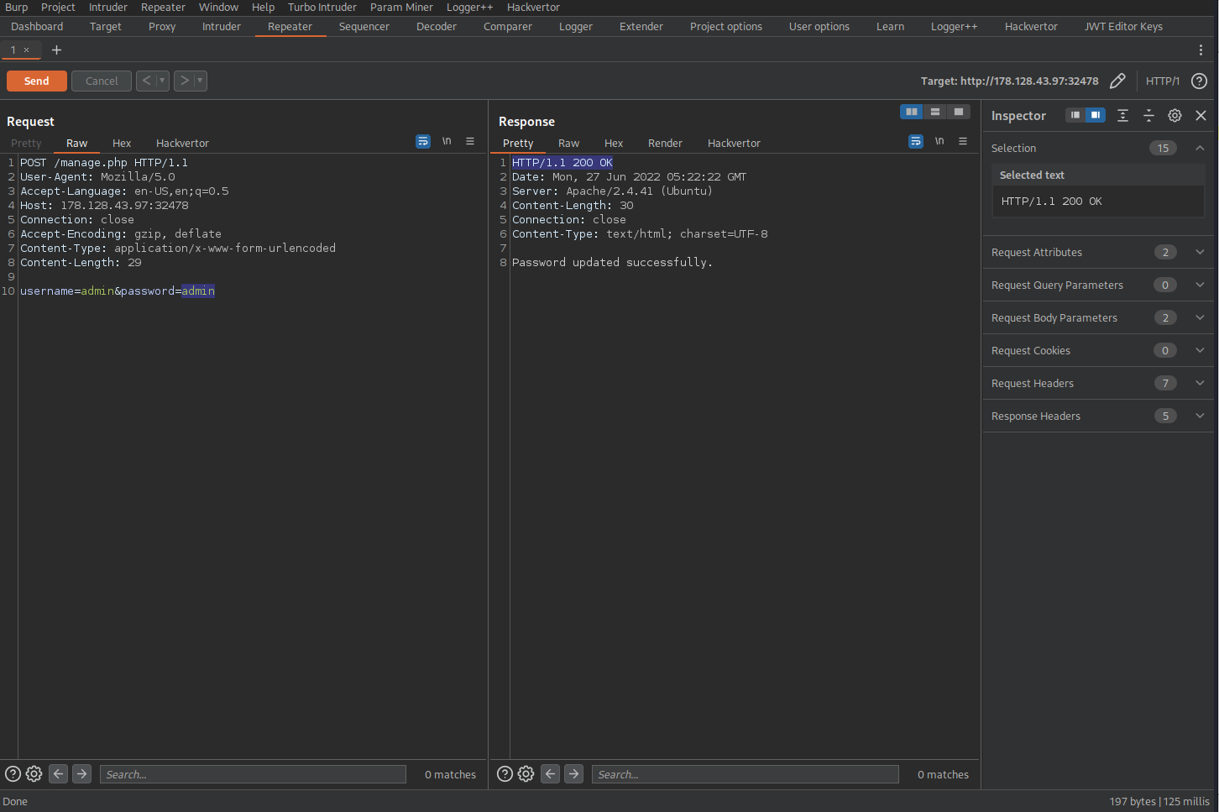Viewport: 1219px width, 812px height.
Task: Open the Burp menu
Action: [17, 7]
